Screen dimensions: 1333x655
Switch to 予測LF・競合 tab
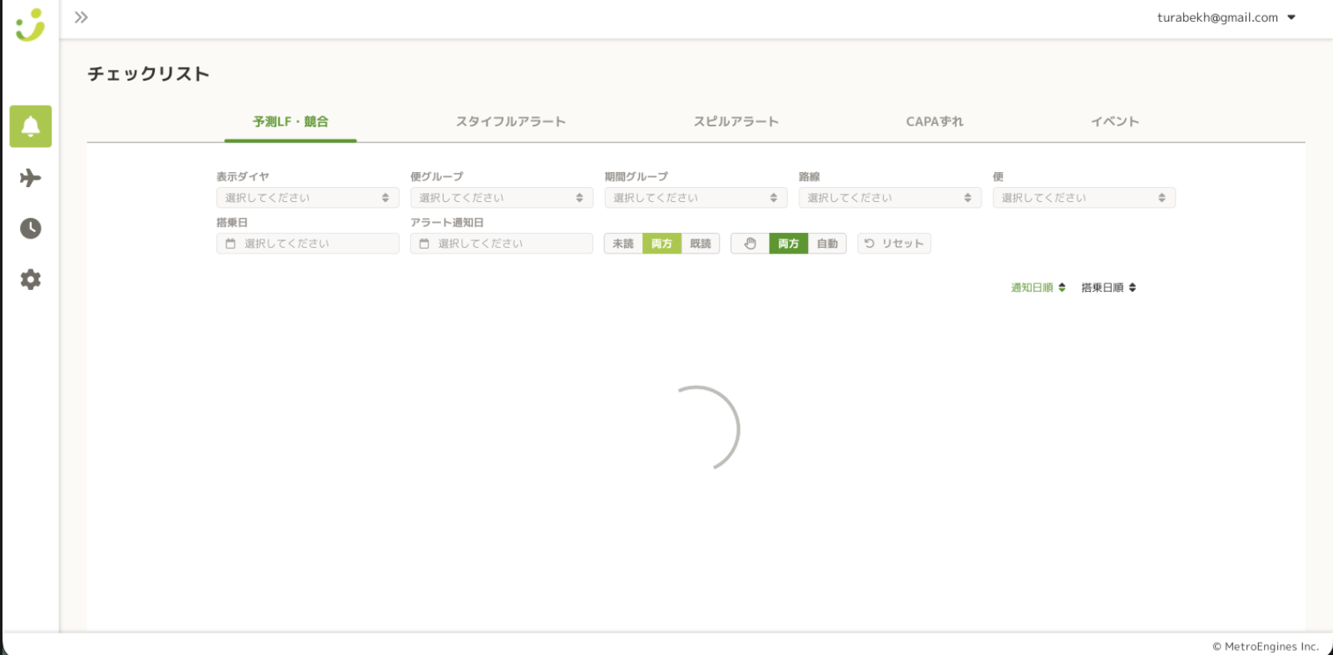point(290,121)
